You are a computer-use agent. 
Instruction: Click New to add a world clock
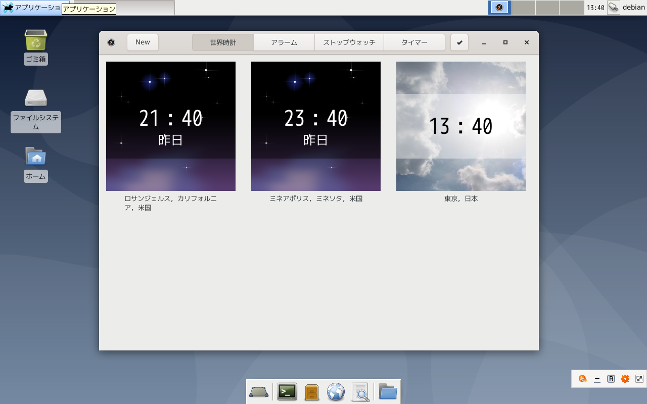[x=143, y=42]
